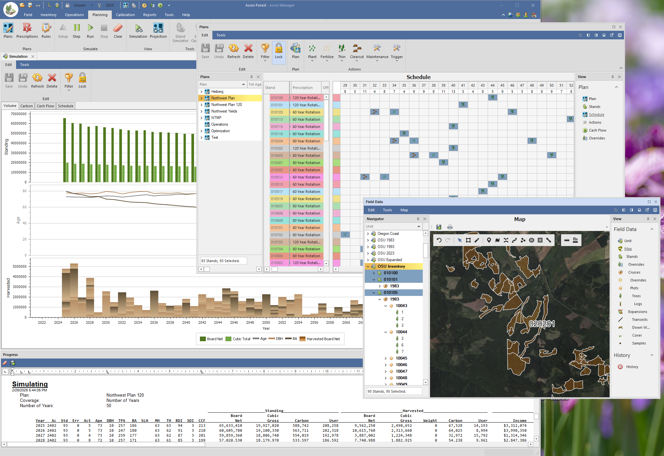The height and width of the screenshot is (456, 664).
Task: Toggle the Lock in Simulation toolbar
Action: 82,81
